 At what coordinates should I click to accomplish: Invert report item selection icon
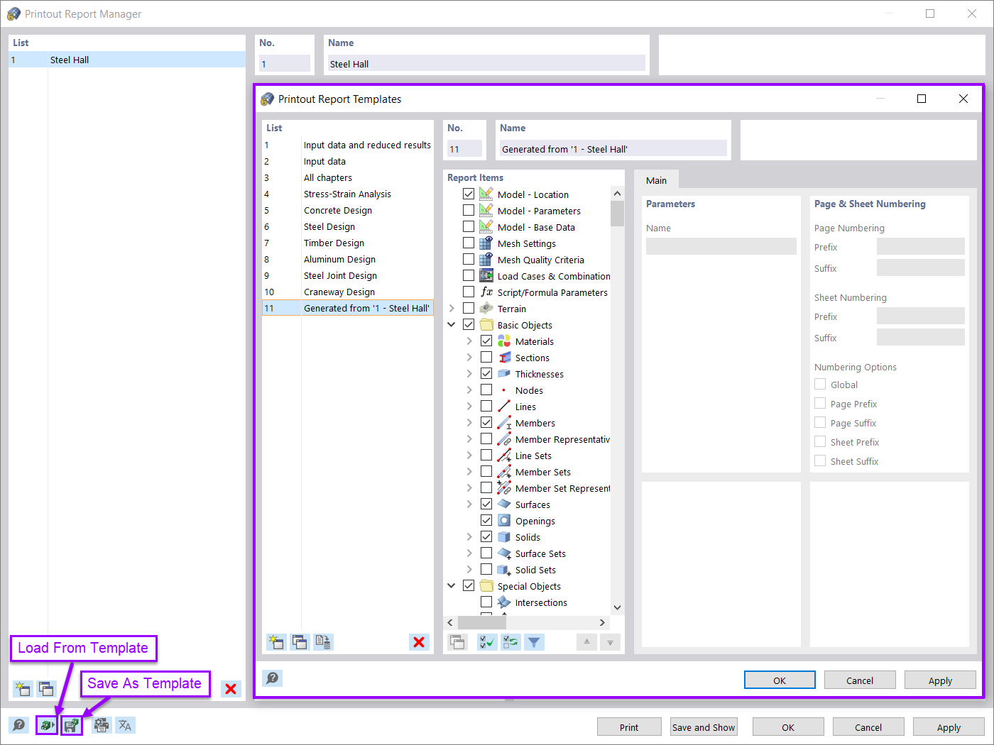510,642
